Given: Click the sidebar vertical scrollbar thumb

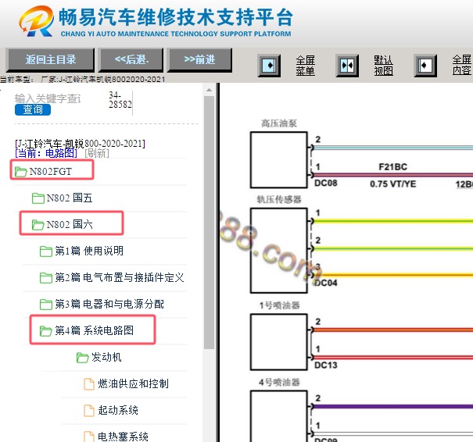Looking at the screenshot, I should point(209,223).
